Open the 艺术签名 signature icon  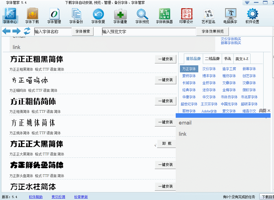pyautogui.click(x=208, y=15)
